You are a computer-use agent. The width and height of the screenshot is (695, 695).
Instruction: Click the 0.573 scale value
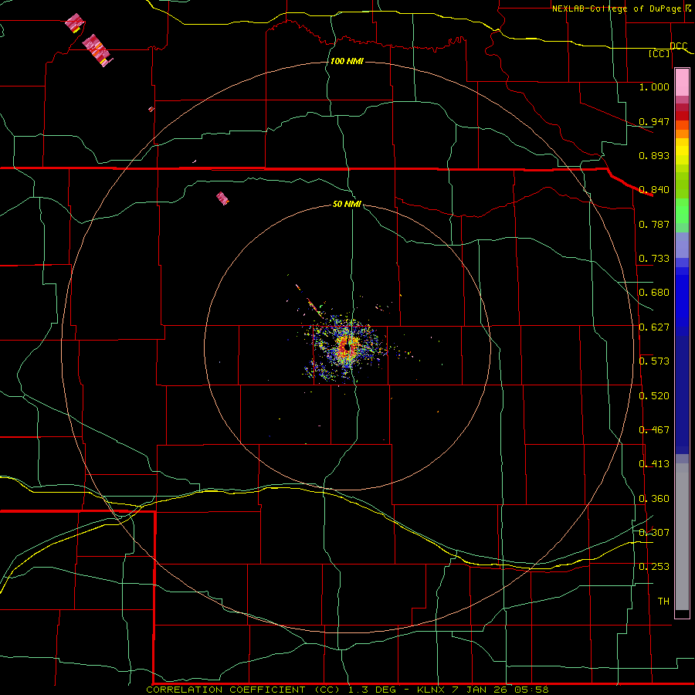654,361
